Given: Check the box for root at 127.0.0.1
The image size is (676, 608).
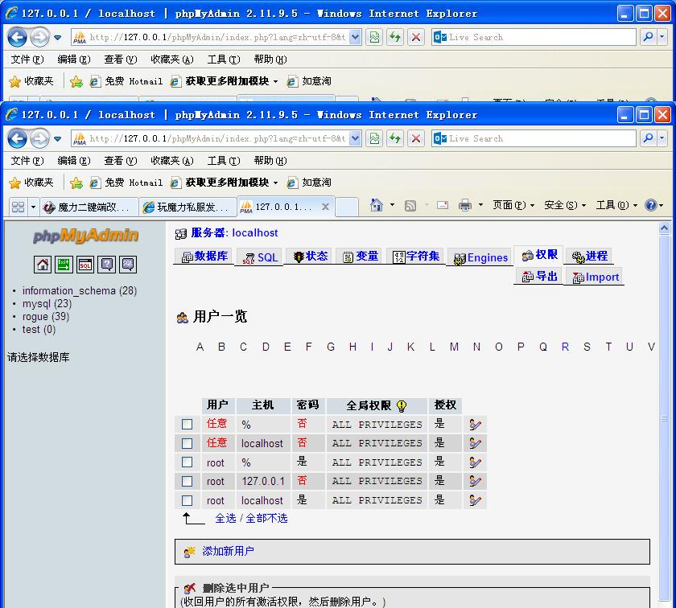Looking at the screenshot, I should coord(187,481).
